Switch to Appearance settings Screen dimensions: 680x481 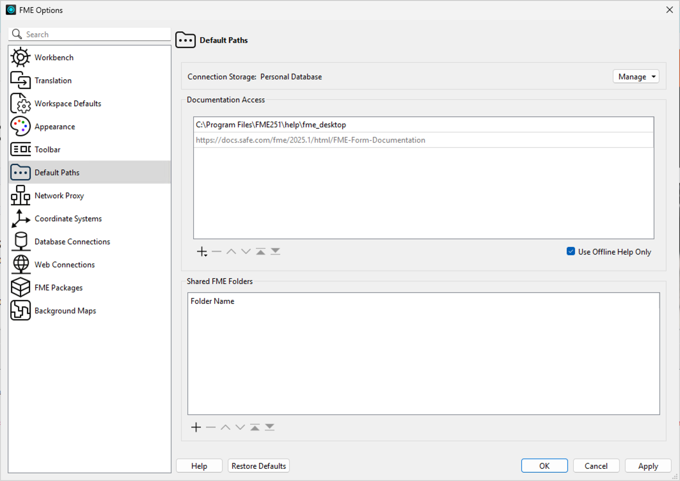tap(90, 126)
